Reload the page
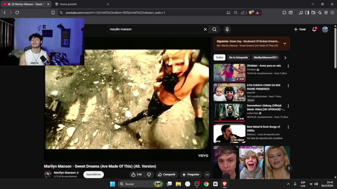The height and width of the screenshot is (189, 337). click(x=17, y=13)
